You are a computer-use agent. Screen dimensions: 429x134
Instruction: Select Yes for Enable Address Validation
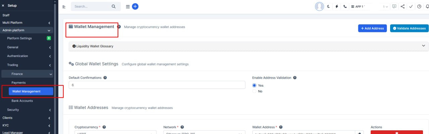pos(254,85)
